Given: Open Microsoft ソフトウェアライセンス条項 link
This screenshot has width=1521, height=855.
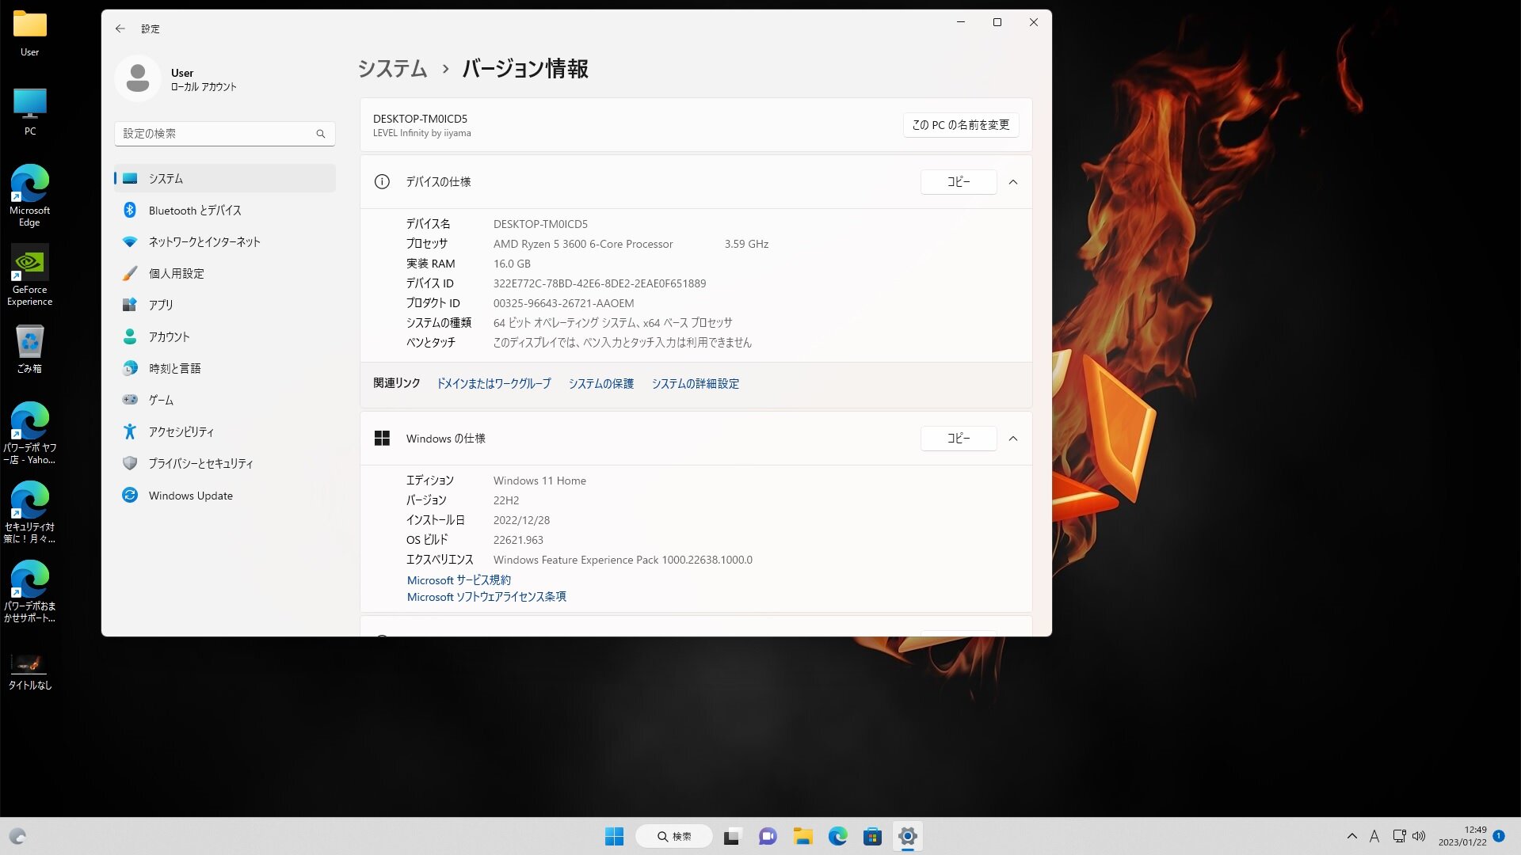Looking at the screenshot, I should coord(486,597).
